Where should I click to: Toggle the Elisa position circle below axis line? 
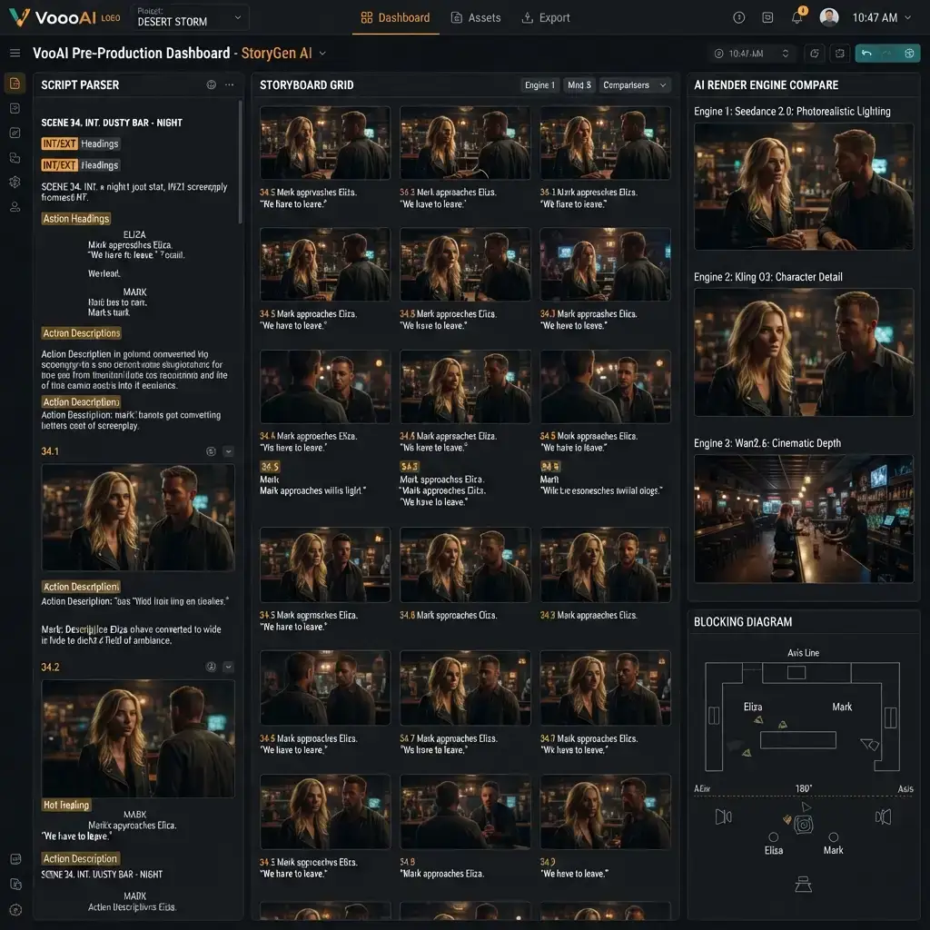(774, 836)
